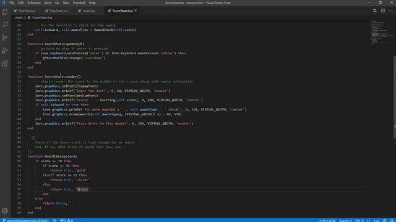Open the Edit menu
Viewport: 396px width, 222px height.
click(x=20, y=2)
